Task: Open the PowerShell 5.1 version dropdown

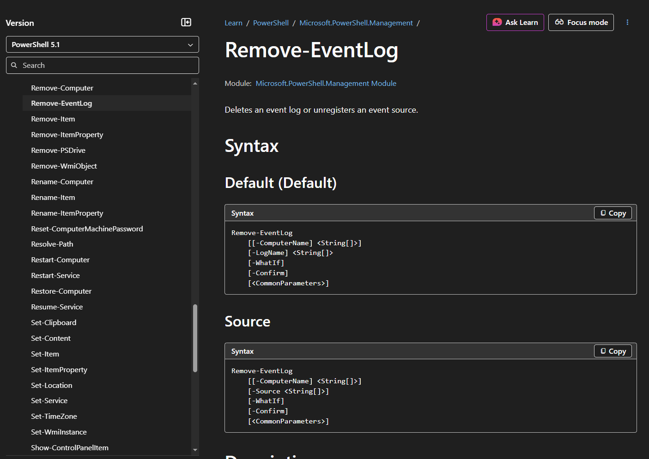Action: [103, 44]
